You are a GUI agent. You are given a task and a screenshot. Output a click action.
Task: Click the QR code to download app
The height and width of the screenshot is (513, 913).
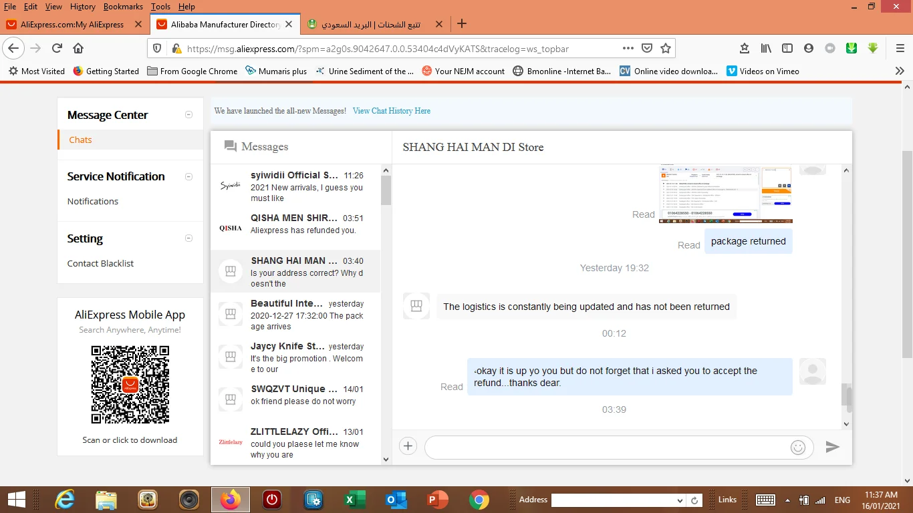click(130, 385)
